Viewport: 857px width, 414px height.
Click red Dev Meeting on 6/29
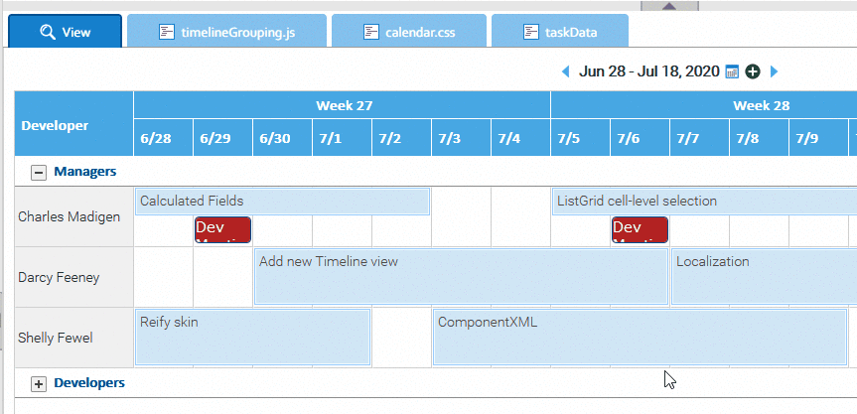tap(223, 230)
